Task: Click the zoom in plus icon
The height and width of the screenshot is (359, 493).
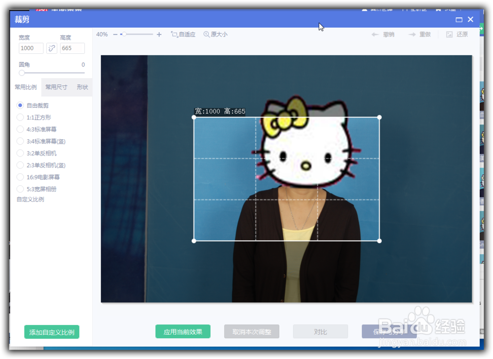Action: (x=159, y=35)
